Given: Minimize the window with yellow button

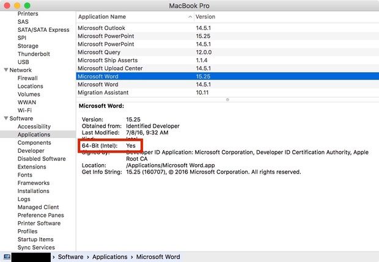Looking at the screenshot, I should pyautogui.click(x=17, y=5).
